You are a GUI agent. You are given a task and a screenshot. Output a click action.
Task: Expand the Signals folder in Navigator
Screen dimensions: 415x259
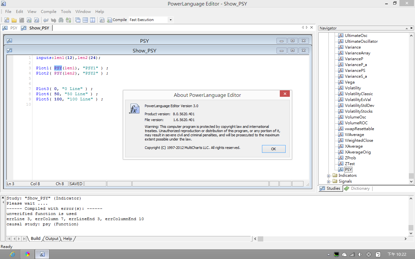click(328, 181)
